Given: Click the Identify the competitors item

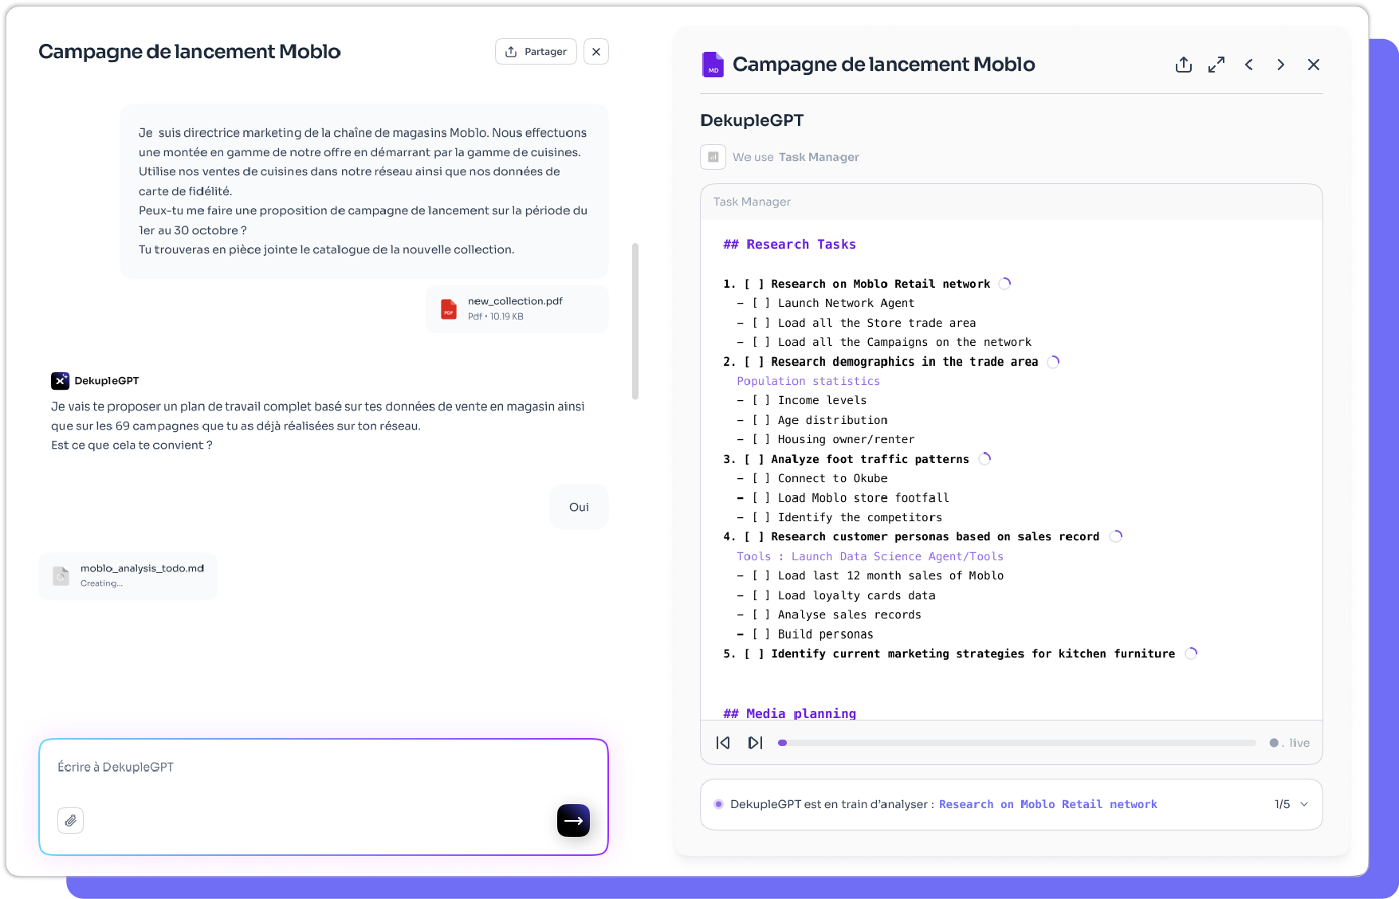Looking at the screenshot, I should [859, 517].
